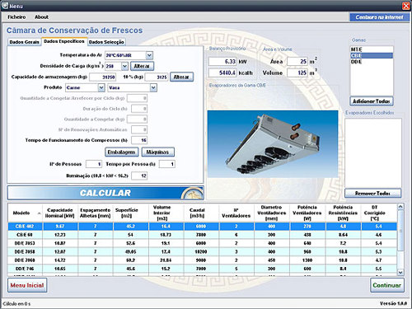This screenshot has width=412, height=309.
Task: Sort by Volume Interior column header
Action: [166, 213]
